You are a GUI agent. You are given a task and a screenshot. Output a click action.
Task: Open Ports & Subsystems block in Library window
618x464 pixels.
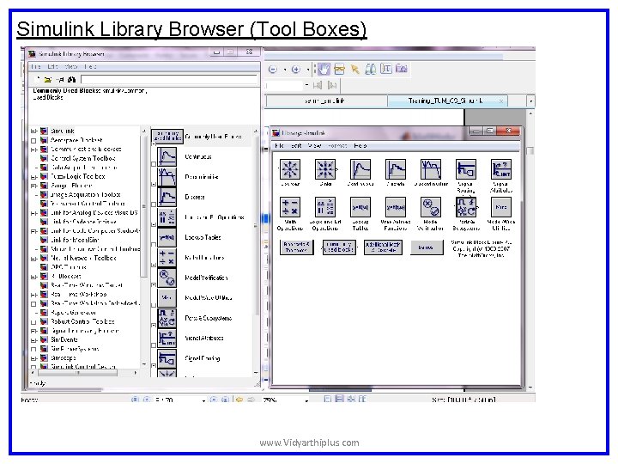(465, 207)
